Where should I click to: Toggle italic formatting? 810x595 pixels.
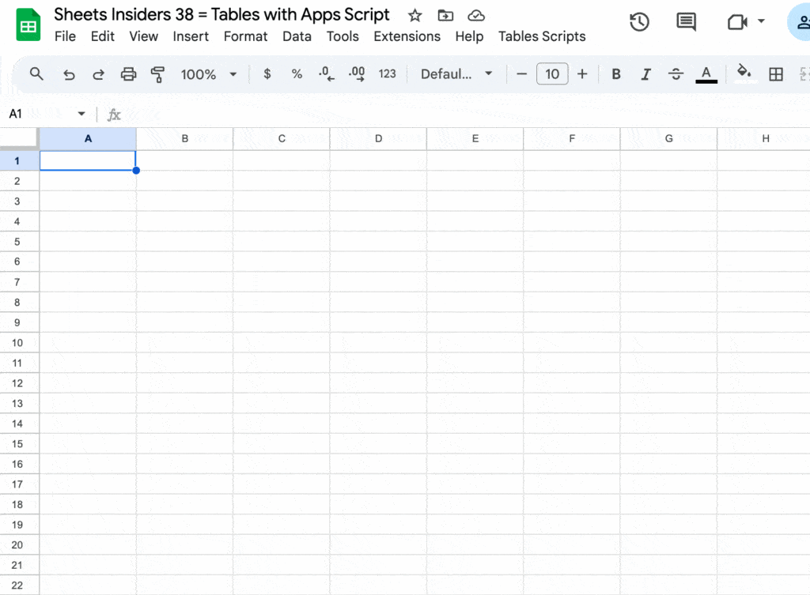(x=645, y=74)
